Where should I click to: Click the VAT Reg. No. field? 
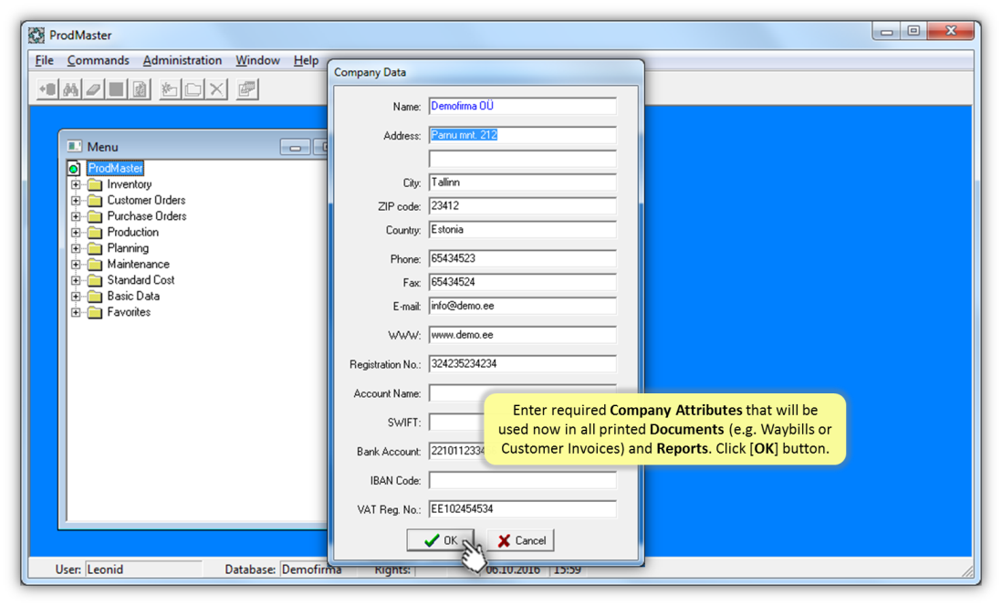pyautogui.click(x=523, y=509)
